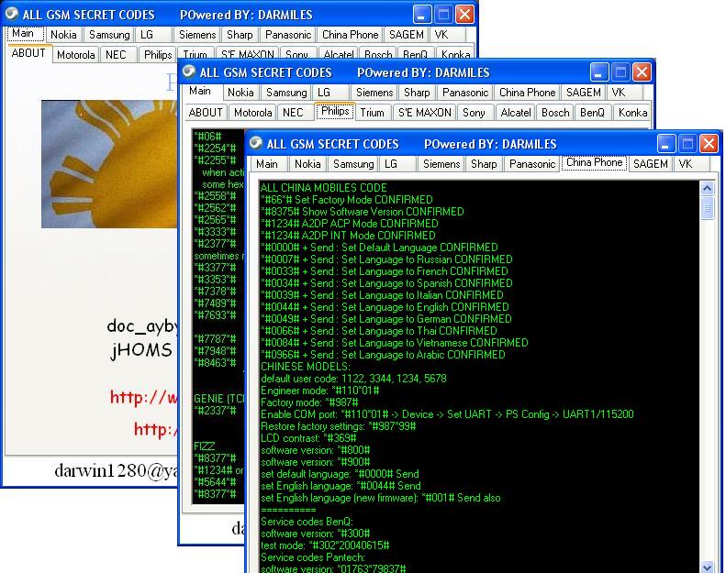Viewport: 726px width, 573px height.
Task: Click the "test mode: *#302*20040615#" line
Action: [x=325, y=545]
